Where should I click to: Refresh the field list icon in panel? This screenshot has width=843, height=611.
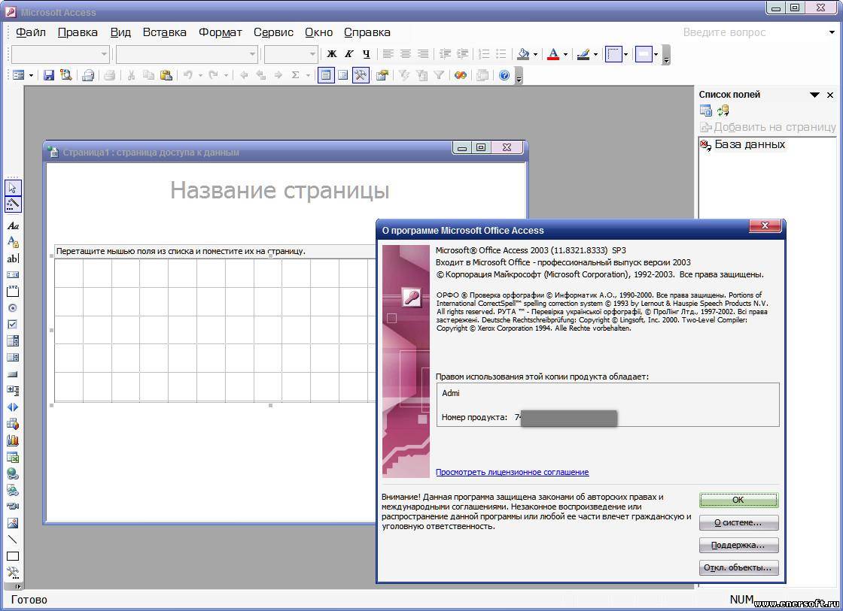click(723, 110)
